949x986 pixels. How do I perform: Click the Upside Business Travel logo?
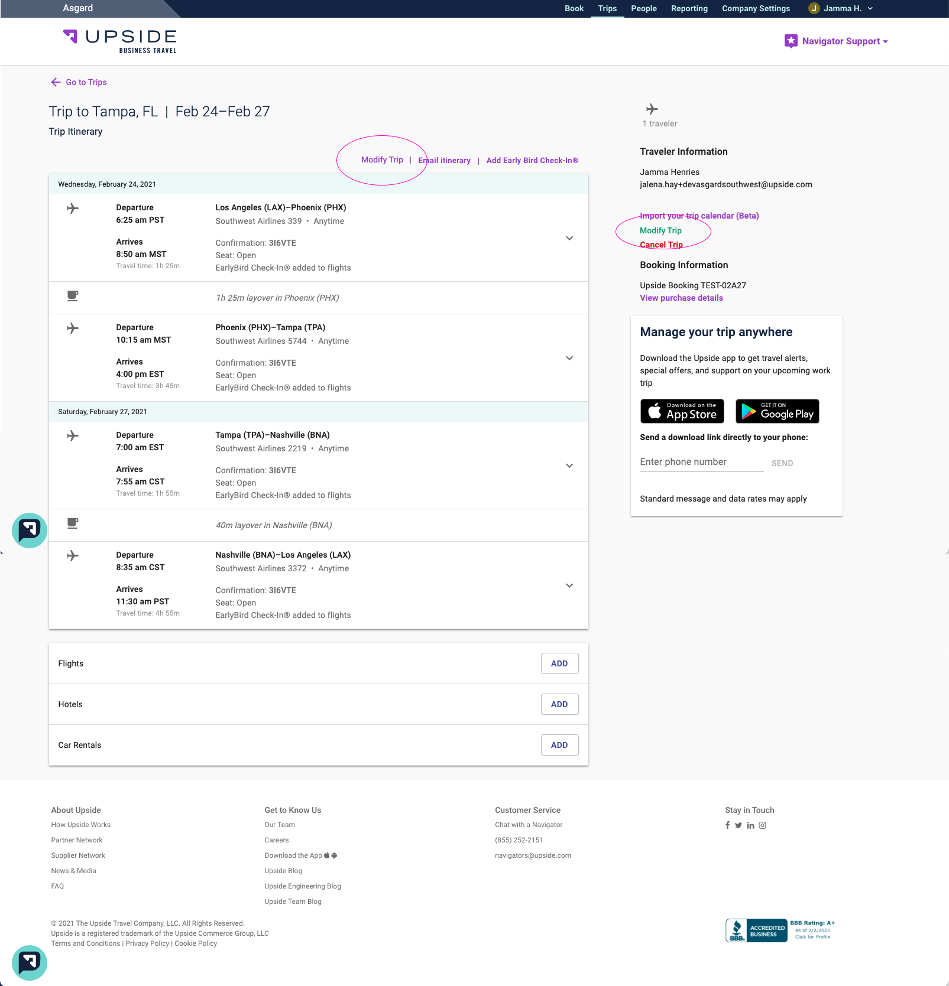coord(120,41)
